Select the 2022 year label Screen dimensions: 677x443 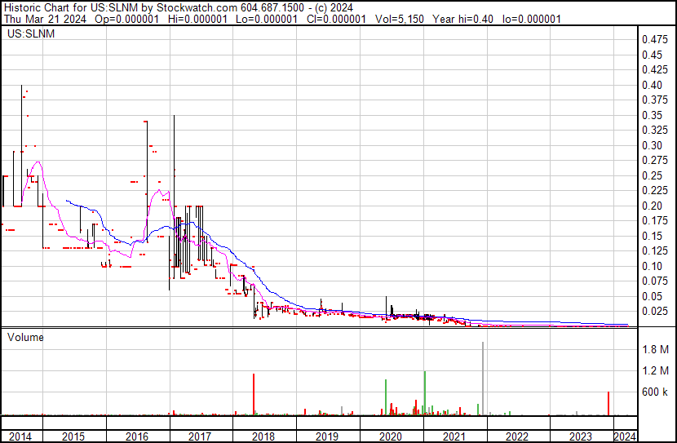pos(517,436)
